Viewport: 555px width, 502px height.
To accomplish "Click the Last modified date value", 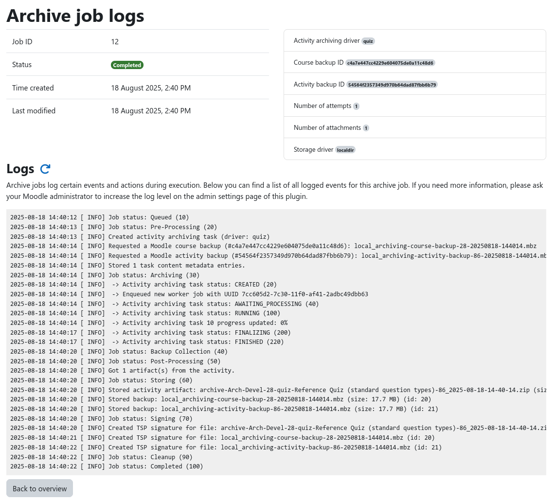I will 151,111.
